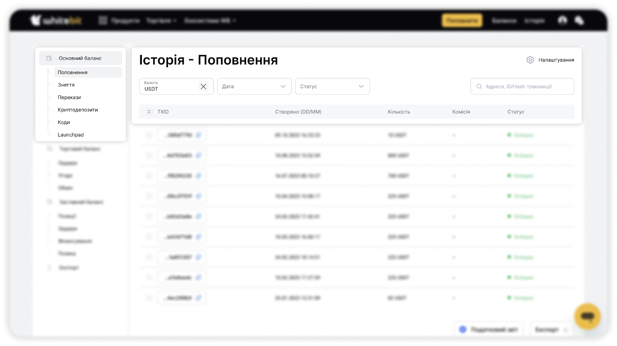The image size is (617, 346).
Task: Click the list icon next to TXID
Action: (x=149, y=112)
